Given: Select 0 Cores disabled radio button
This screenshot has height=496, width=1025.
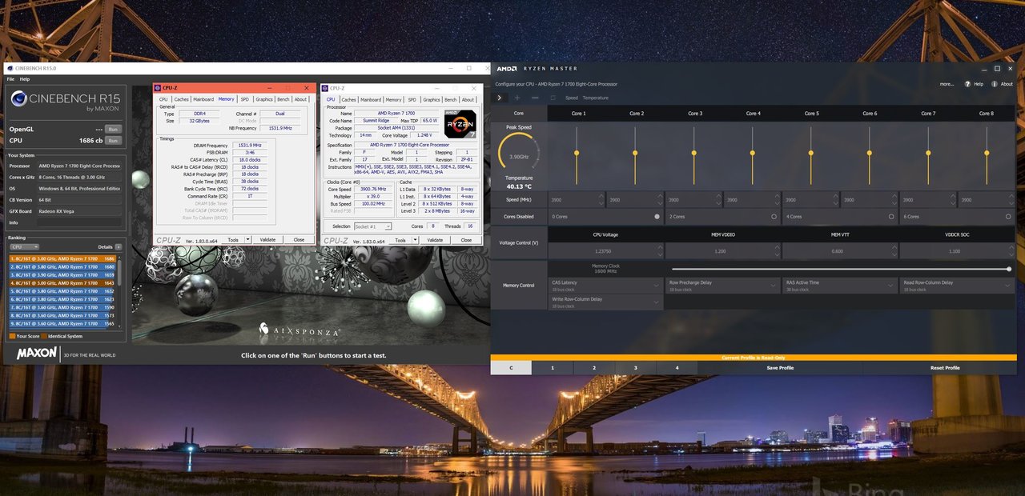Looking at the screenshot, I should click(657, 216).
